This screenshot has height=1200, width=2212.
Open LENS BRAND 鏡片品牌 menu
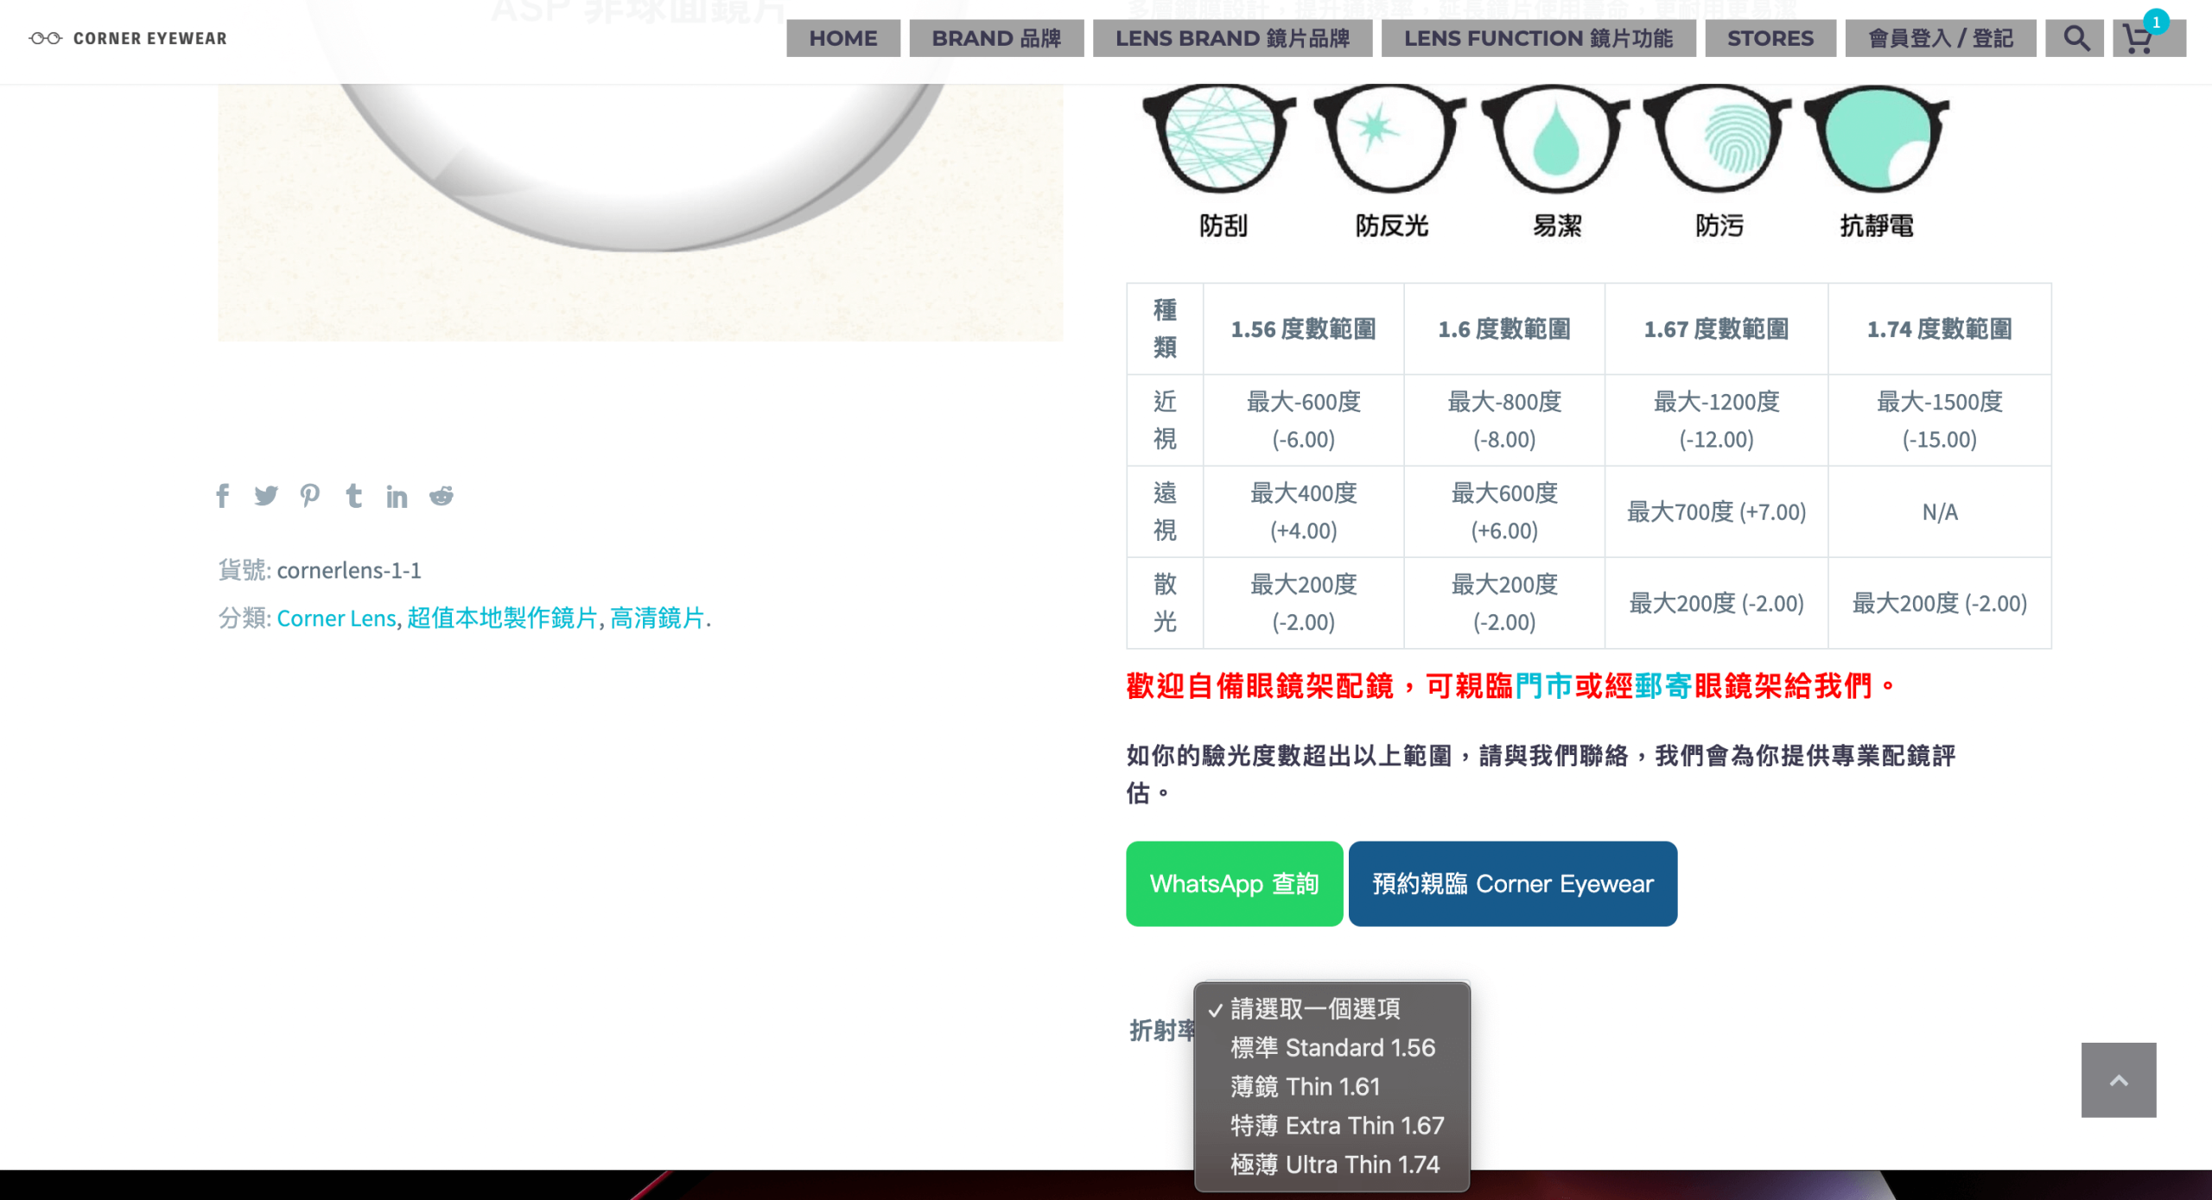[1232, 38]
